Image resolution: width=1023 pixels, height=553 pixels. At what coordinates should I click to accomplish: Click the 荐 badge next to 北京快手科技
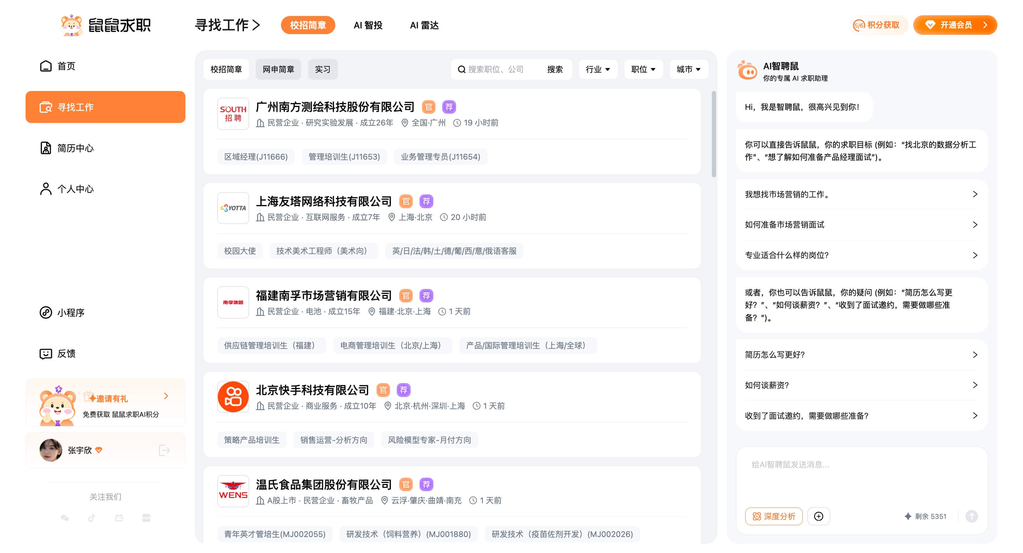coord(404,390)
